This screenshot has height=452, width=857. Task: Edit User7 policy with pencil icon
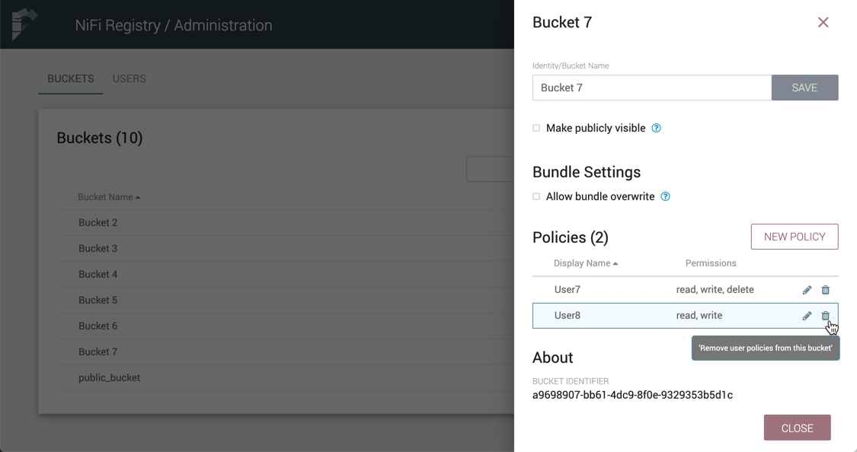point(807,290)
